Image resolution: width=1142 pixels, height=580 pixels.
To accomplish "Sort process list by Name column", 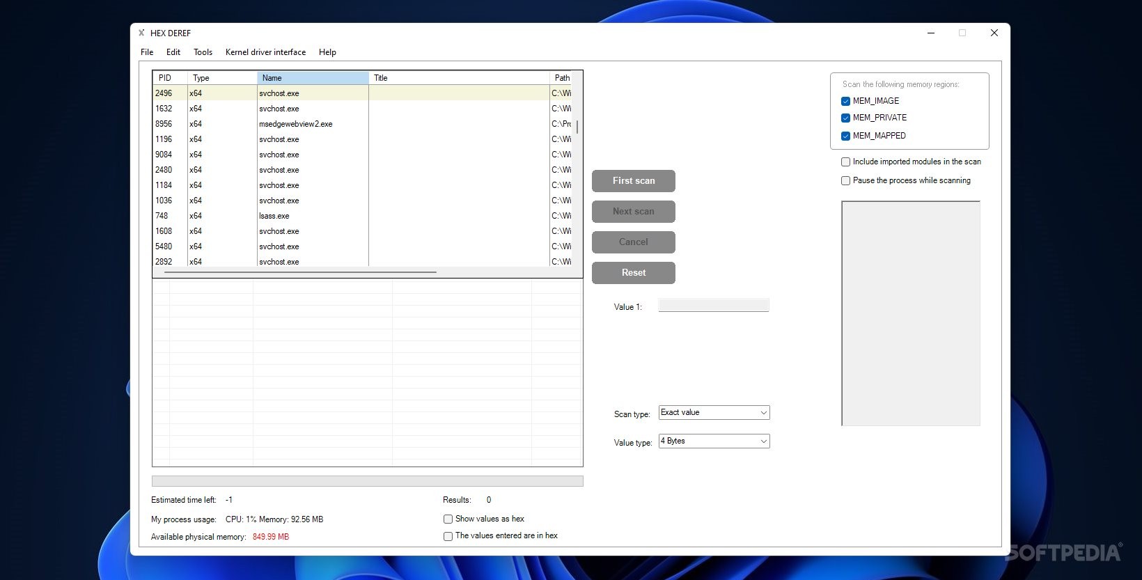I will pos(313,78).
